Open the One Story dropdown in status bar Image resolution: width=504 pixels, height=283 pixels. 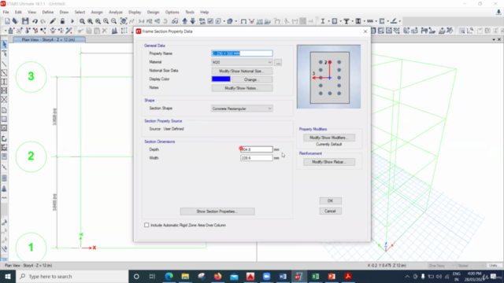tap(441, 266)
